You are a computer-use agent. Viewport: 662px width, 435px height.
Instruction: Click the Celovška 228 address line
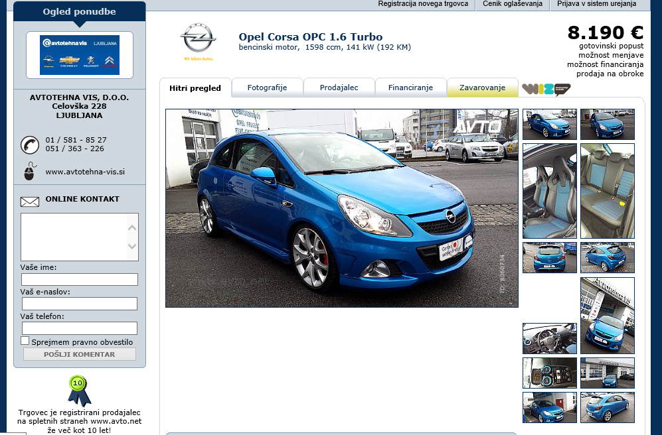tap(80, 106)
